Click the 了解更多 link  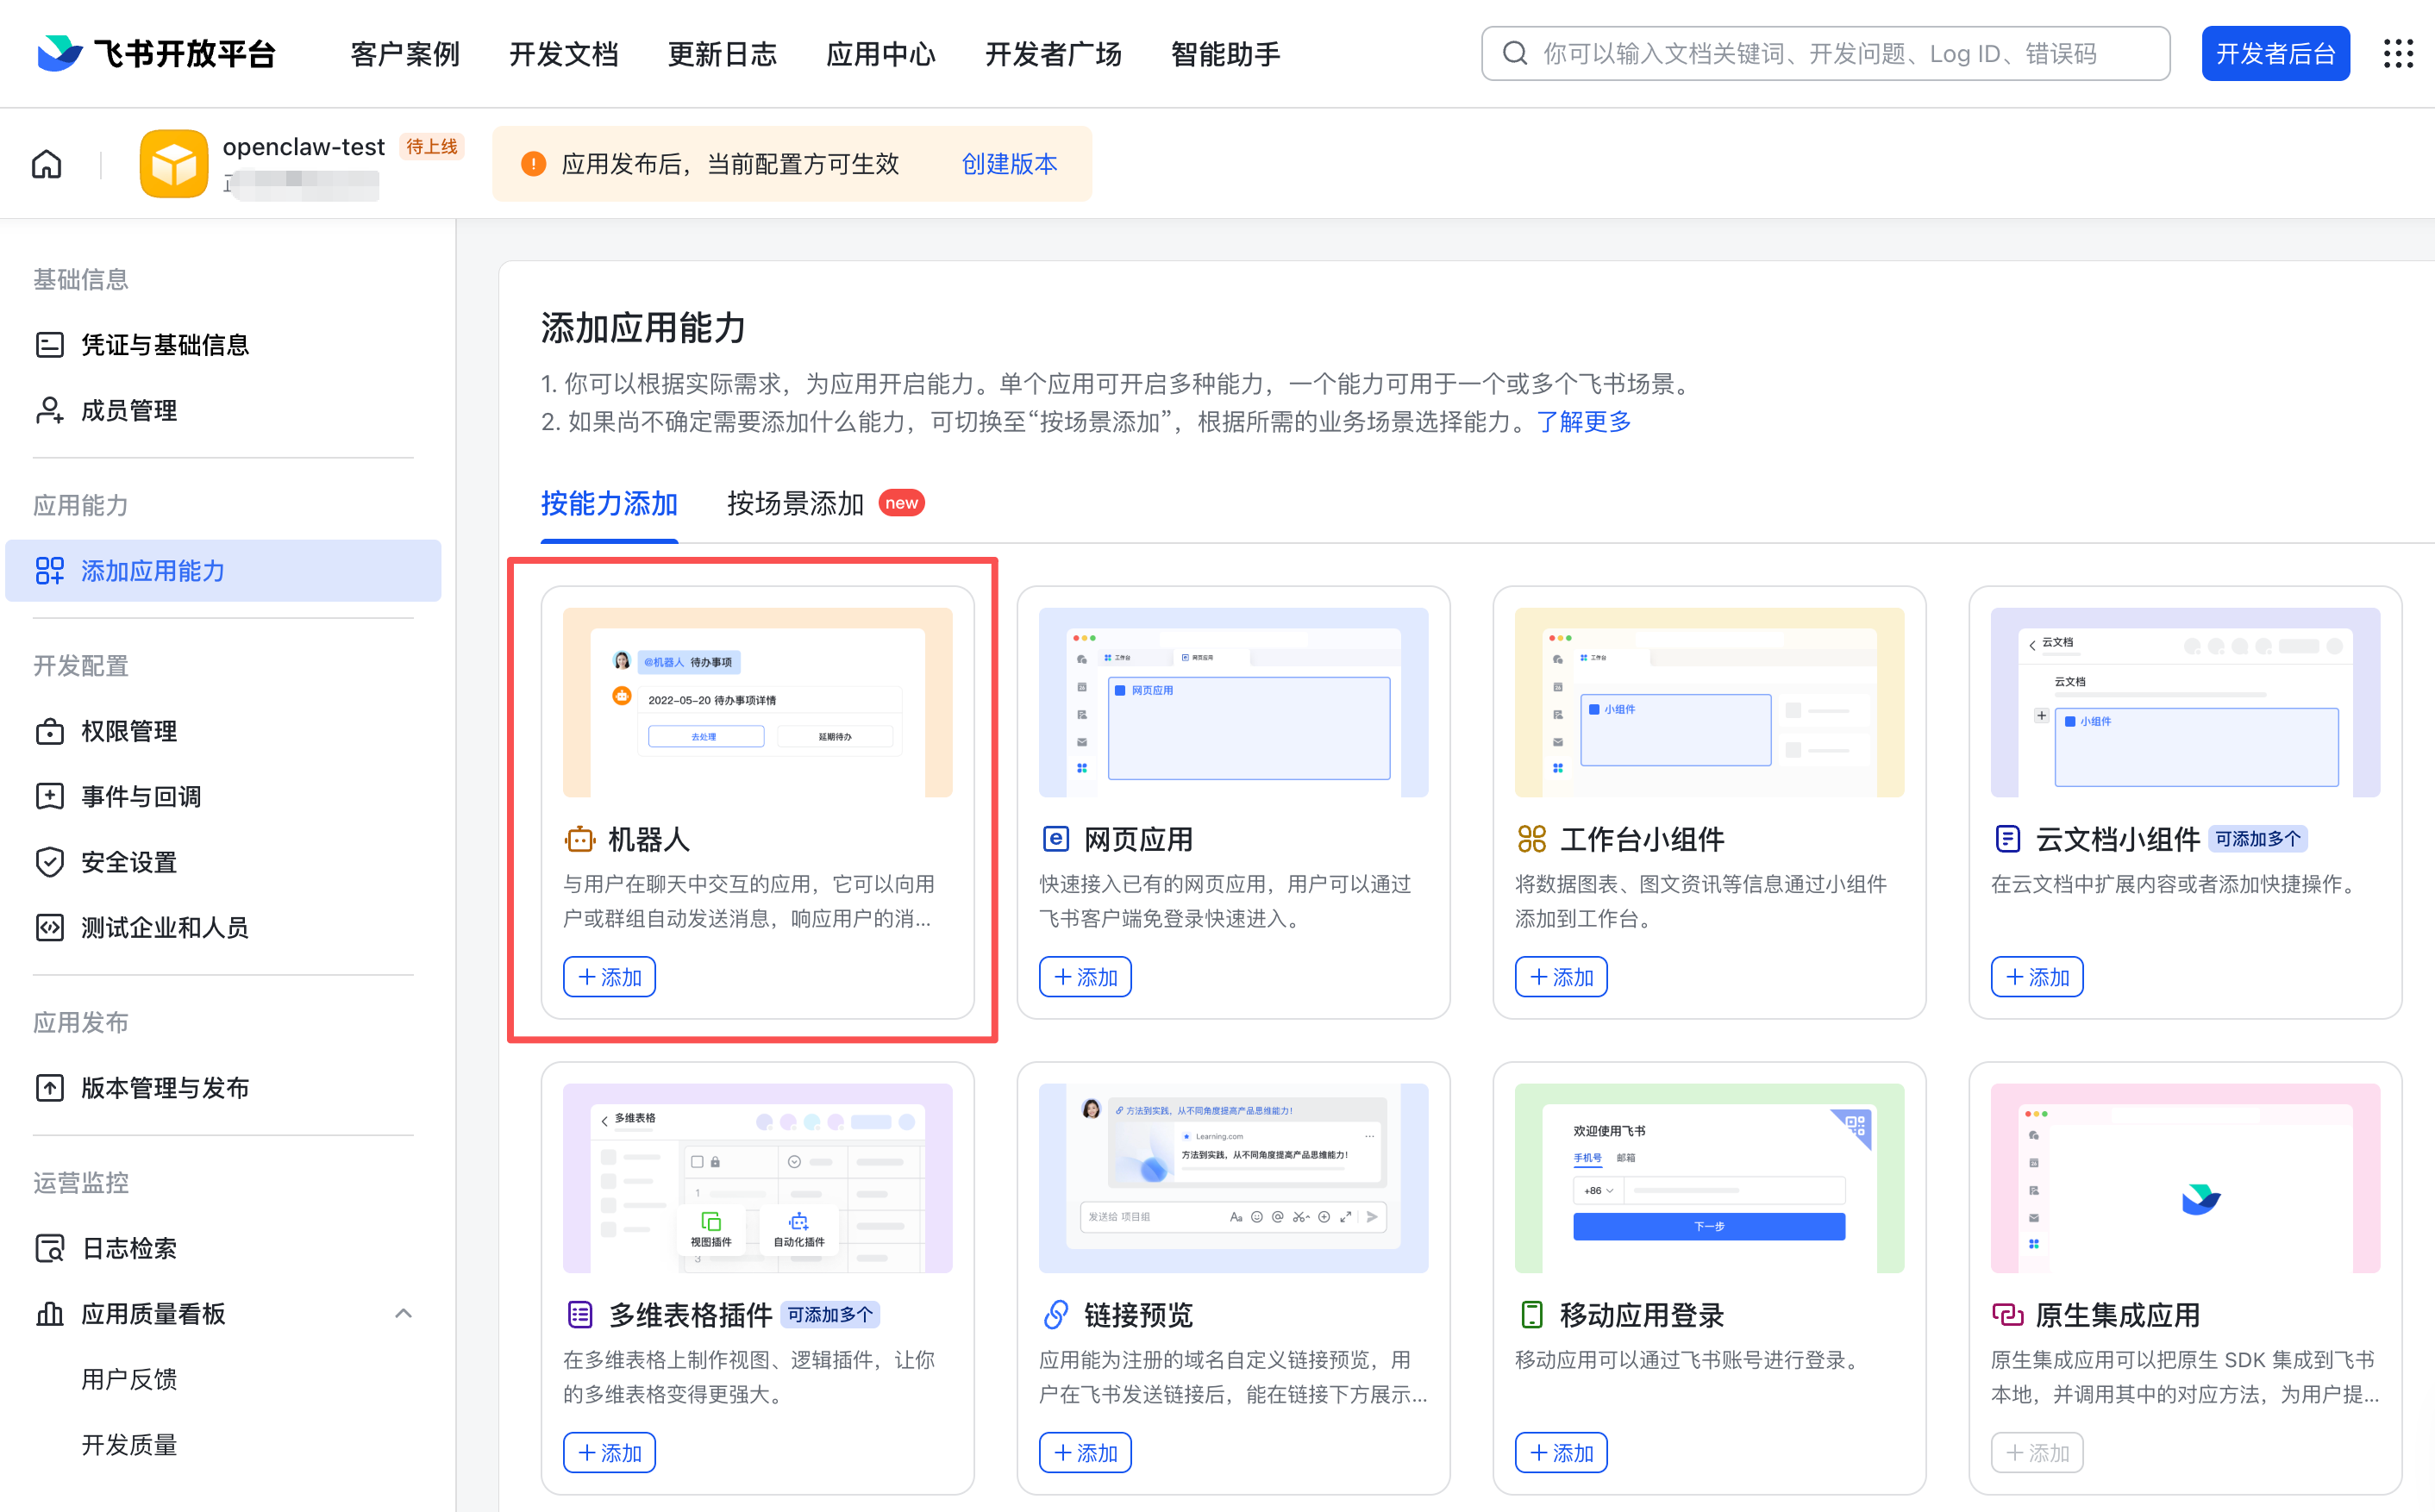point(1583,421)
